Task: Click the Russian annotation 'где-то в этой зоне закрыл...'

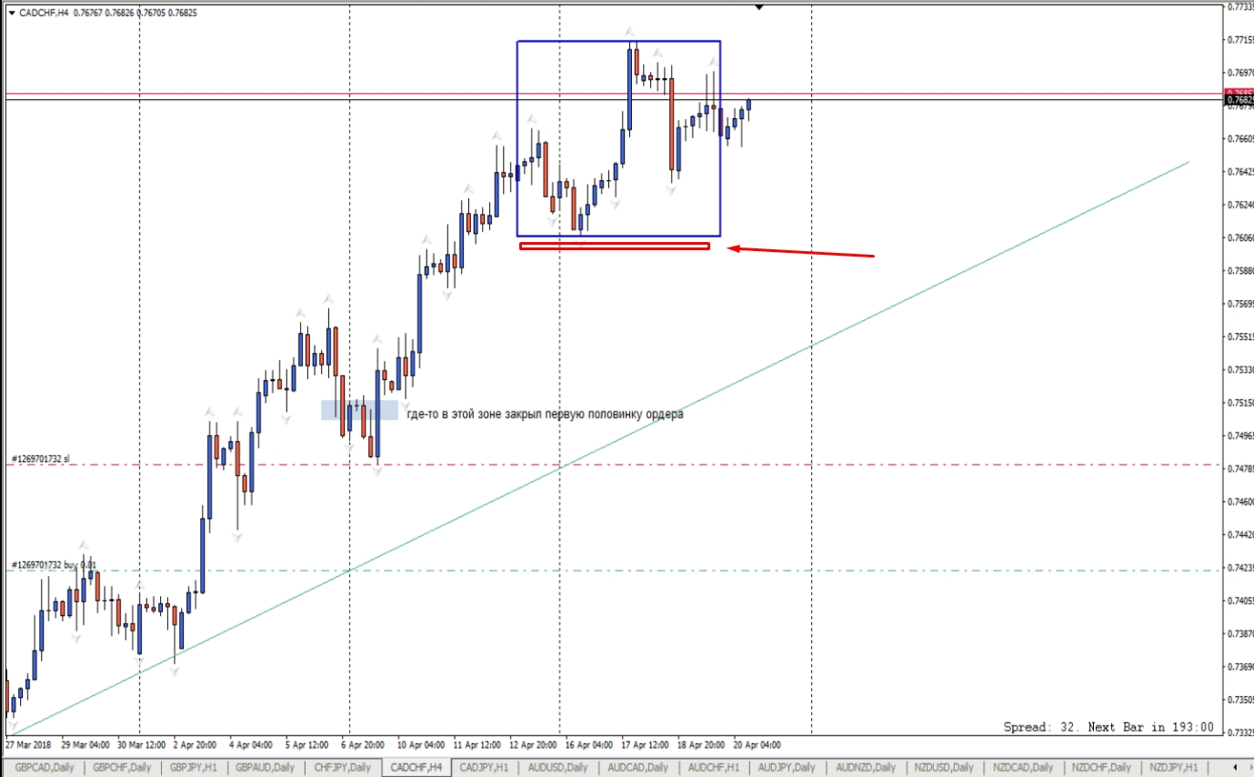Action: pyautogui.click(x=545, y=414)
